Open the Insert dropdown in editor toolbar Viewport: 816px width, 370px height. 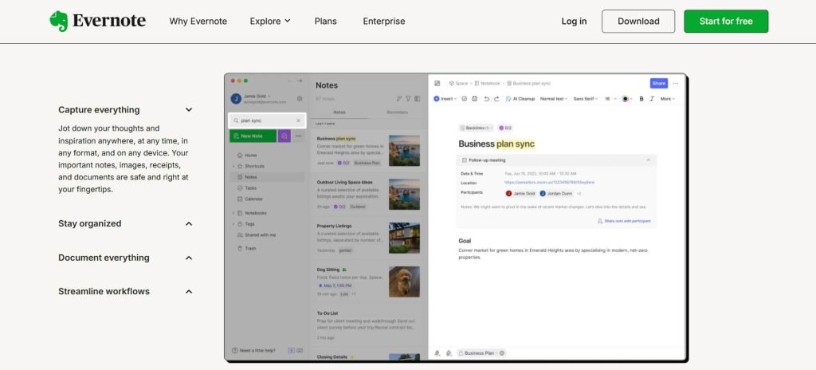[x=445, y=99]
